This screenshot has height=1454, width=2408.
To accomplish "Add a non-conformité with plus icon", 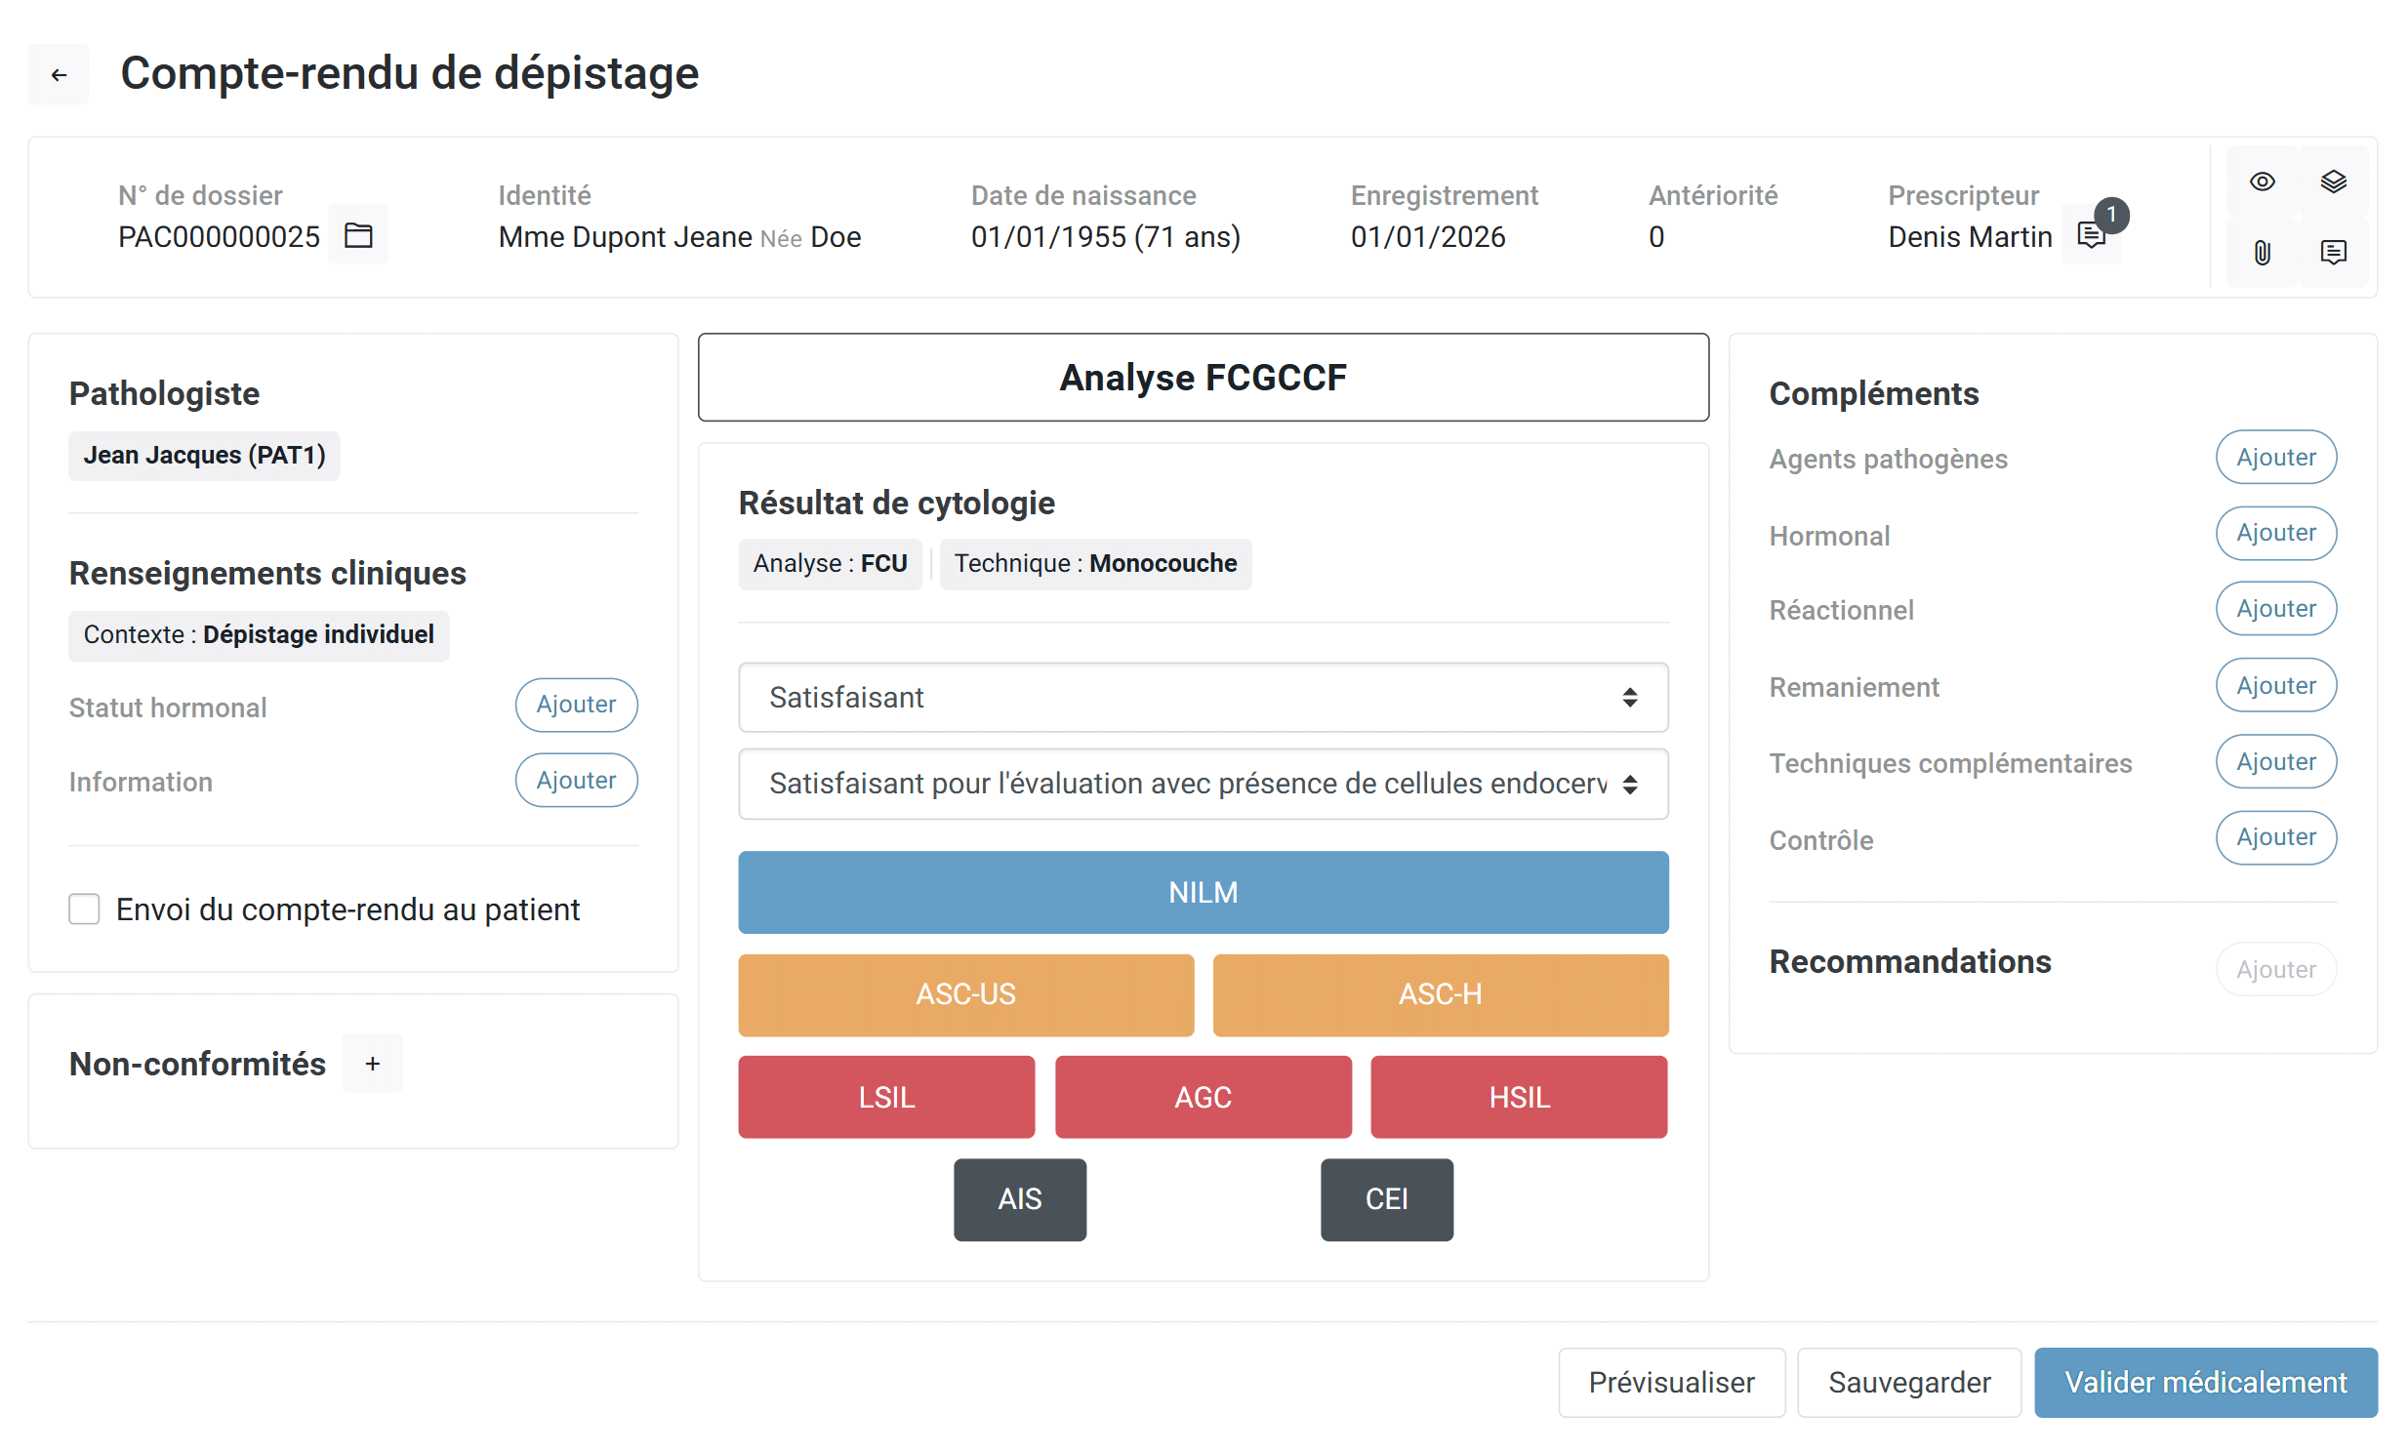I will (x=372, y=1064).
